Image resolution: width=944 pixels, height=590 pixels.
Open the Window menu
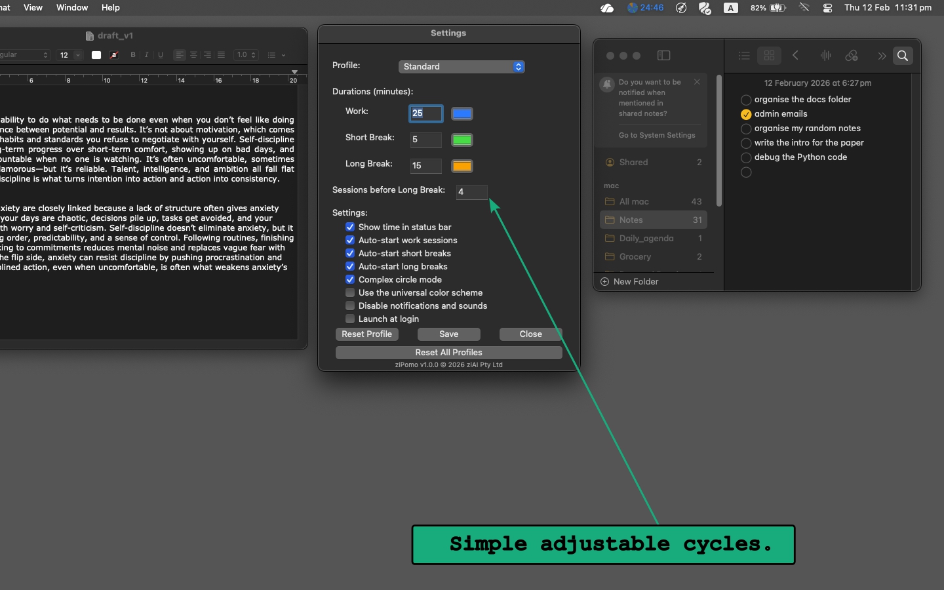click(72, 8)
